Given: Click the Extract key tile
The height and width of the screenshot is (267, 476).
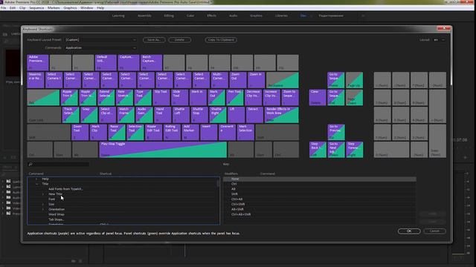Looking at the screenshot, I should 254,115.
